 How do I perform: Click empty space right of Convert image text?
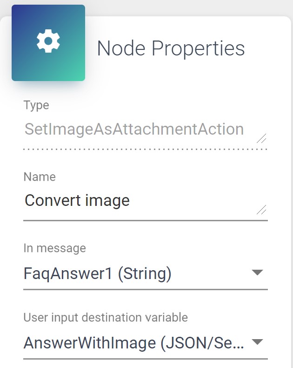click(x=195, y=201)
